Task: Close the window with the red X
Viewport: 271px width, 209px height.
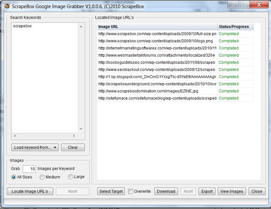Action: click(259, 5)
